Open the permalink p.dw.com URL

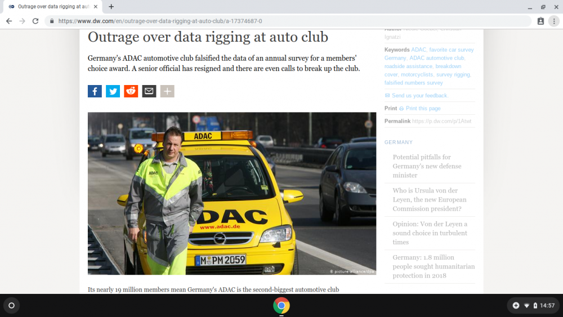pyautogui.click(x=441, y=122)
